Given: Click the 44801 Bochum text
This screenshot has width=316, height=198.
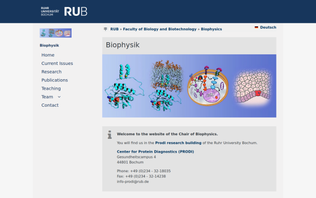Looking at the screenshot, I should pyautogui.click(x=130, y=162).
